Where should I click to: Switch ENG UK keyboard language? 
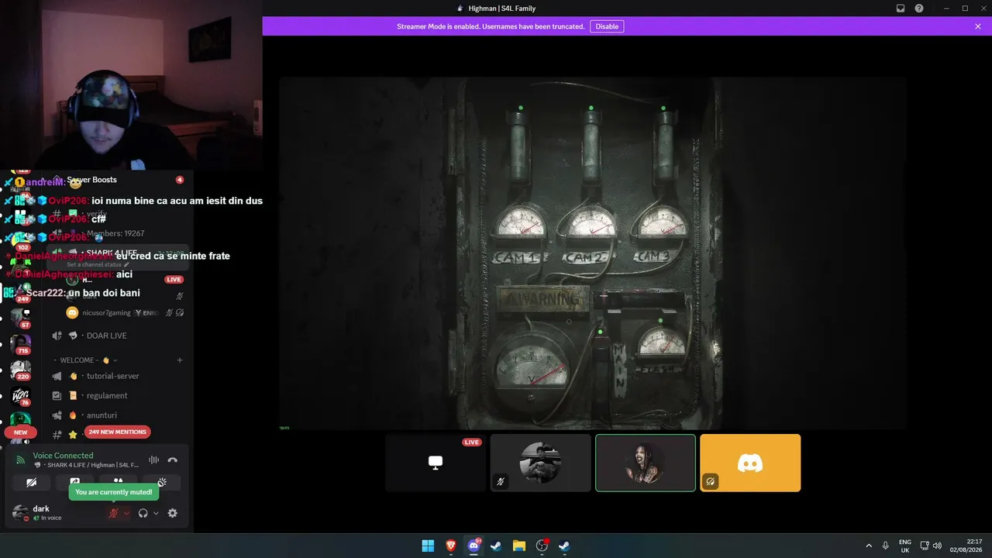coord(905,546)
